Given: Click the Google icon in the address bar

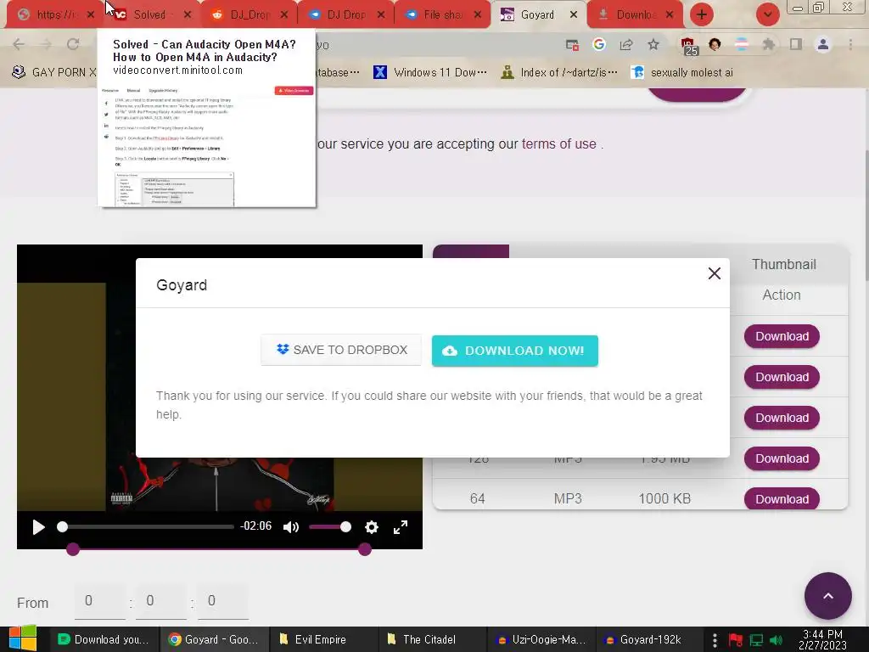Looking at the screenshot, I should click(598, 44).
